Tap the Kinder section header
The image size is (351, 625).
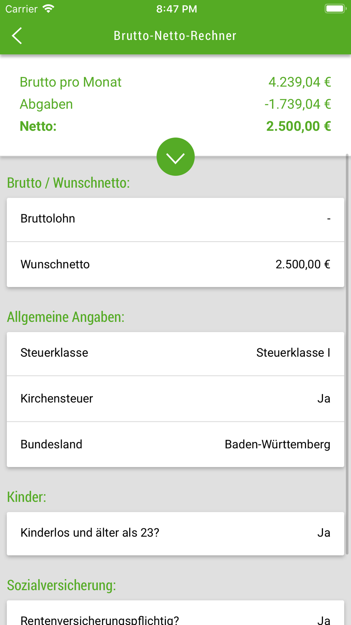tap(27, 497)
